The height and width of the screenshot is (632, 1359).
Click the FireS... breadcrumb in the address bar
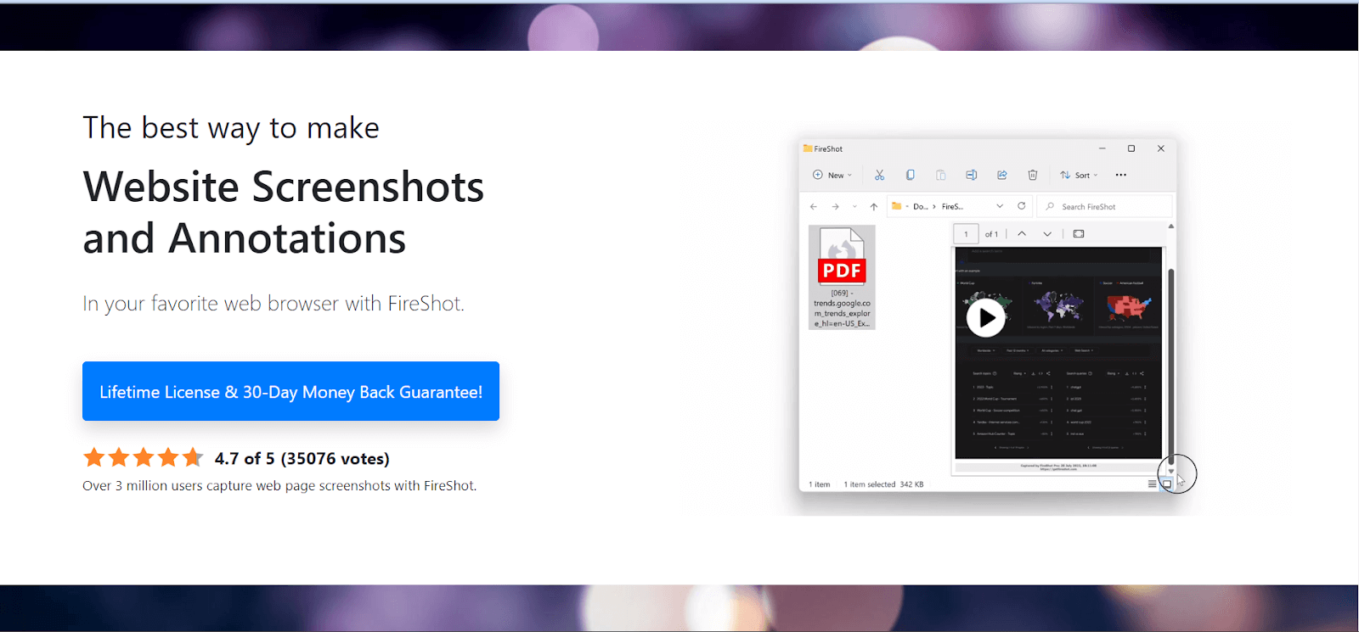(x=952, y=207)
